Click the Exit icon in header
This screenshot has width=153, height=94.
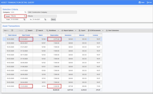[148, 2]
